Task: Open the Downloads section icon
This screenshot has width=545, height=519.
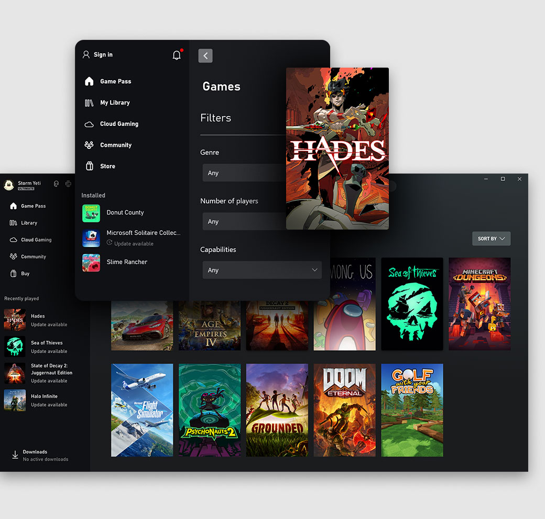Action: [x=15, y=455]
